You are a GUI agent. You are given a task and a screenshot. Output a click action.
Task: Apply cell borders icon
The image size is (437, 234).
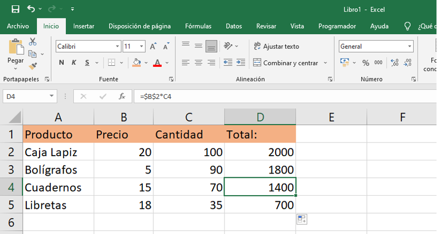111,63
